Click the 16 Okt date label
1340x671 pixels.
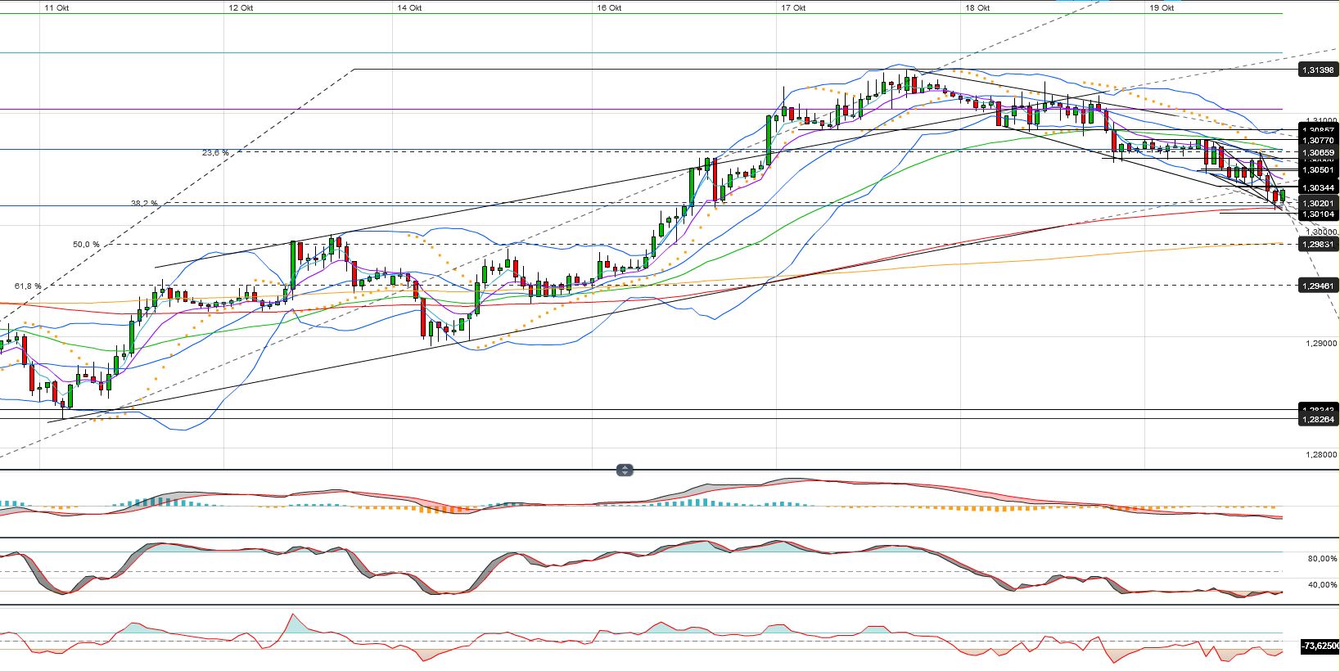pos(609,7)
